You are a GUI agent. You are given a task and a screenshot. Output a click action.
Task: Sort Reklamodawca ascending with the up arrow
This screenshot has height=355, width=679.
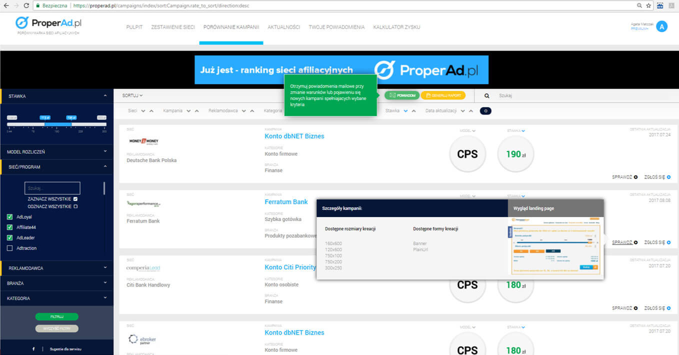click(252, 111)
